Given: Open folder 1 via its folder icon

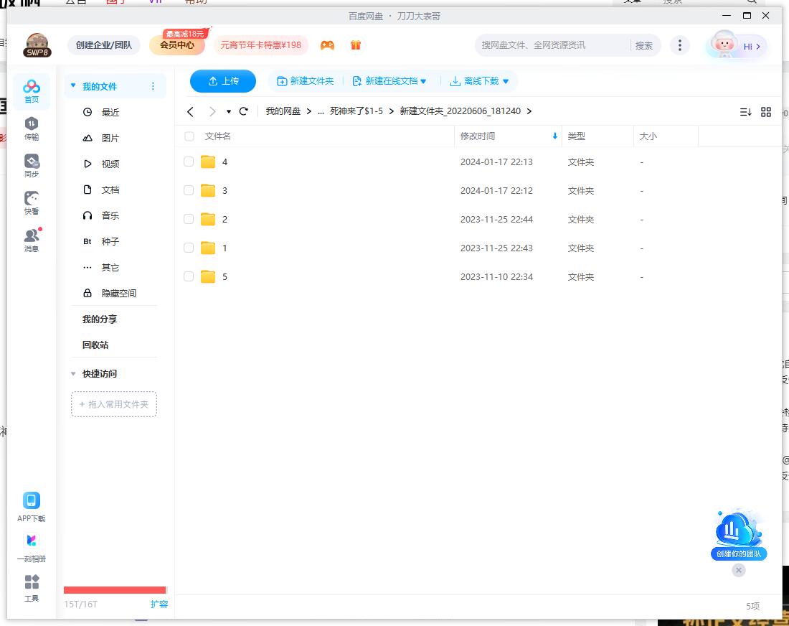Looking at the screenshot, I should click(x=208, y=248).
